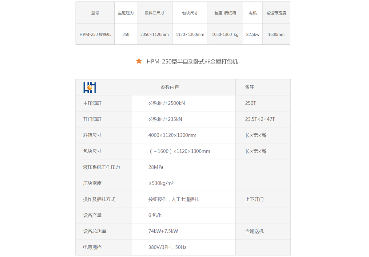Click the 投料口尺寸 column header
The width and height of the screenshot is (369, 257).
point(154,13)
